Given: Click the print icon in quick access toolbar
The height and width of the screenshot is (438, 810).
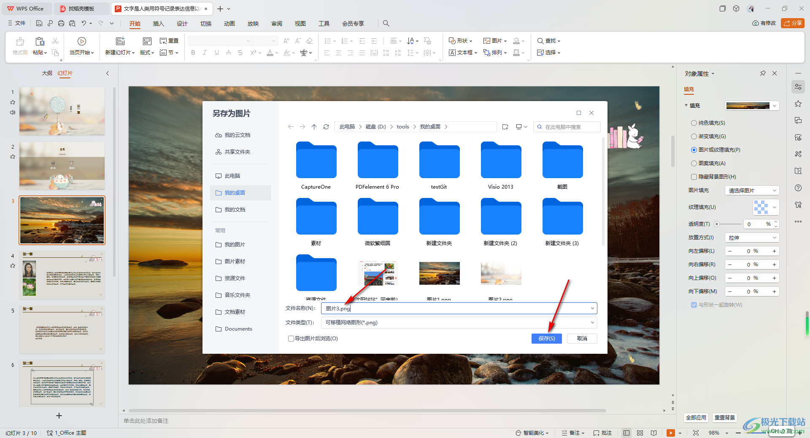Looking at the screenshot, I should 61,23.
